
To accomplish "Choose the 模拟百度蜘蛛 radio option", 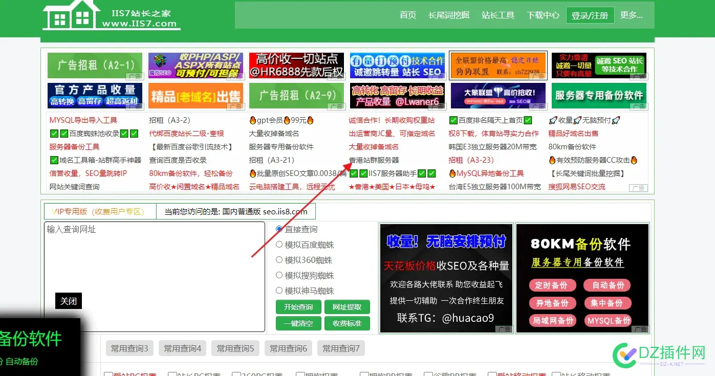I will 279,245.
